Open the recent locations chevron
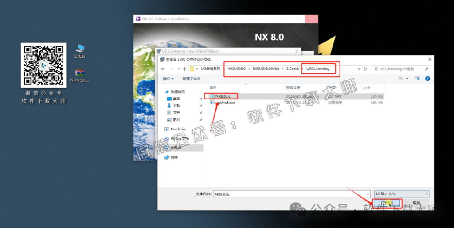 (x=178, y=69)
